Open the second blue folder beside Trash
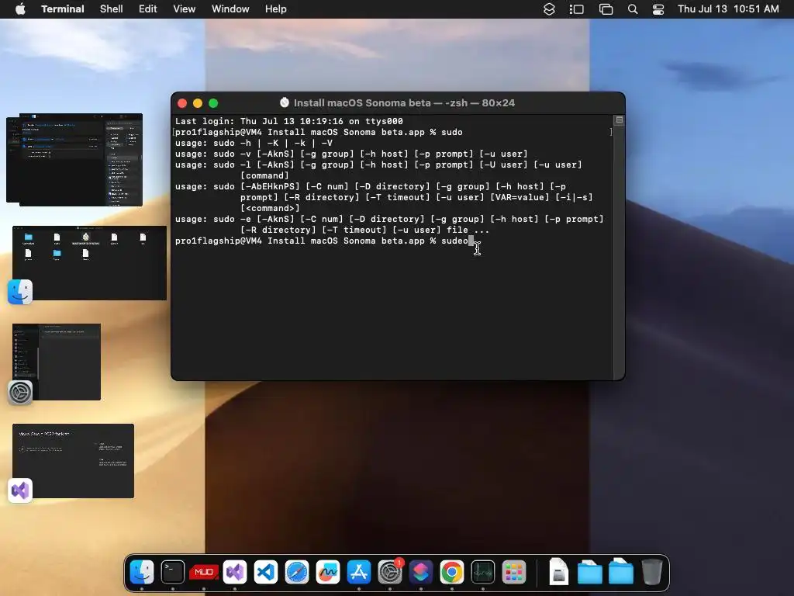Screen dimensions: 794x596 click(621, 572)
